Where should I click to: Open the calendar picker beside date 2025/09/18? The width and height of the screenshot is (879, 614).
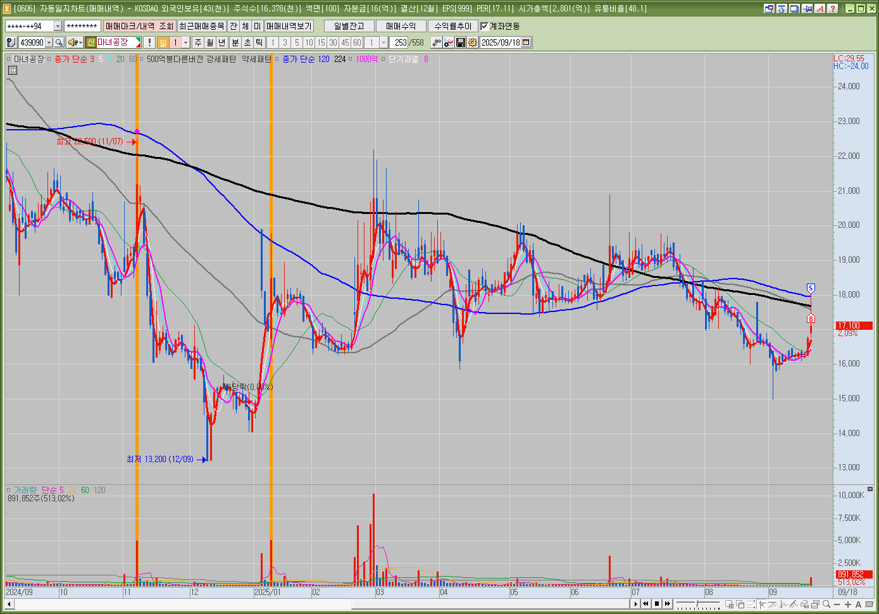526,42
